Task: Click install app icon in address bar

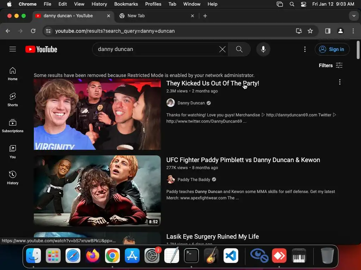Action: pyautogui.click(x=299, y=31)
